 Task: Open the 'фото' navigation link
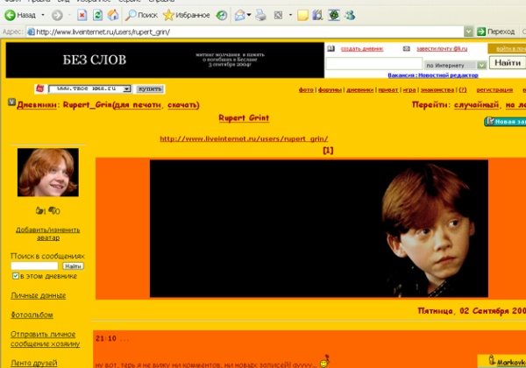coord(306,90)
